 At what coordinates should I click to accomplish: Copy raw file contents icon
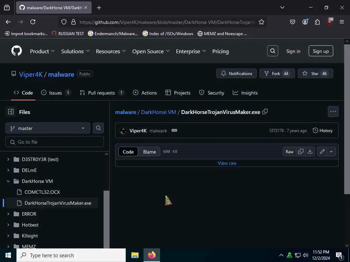pos(301,151)
